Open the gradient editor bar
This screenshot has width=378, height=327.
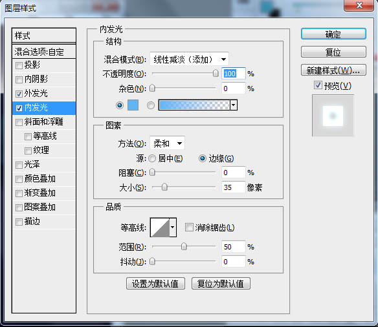194,105
